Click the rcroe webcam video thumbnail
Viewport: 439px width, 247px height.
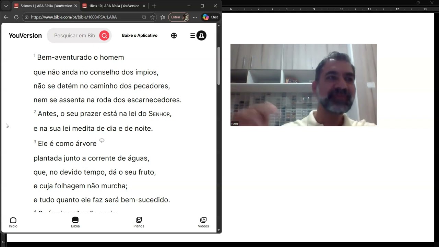click(x=304, y=85)
